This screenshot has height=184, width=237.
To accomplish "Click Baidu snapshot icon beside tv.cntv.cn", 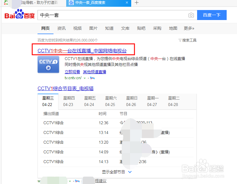I will 92,78.
